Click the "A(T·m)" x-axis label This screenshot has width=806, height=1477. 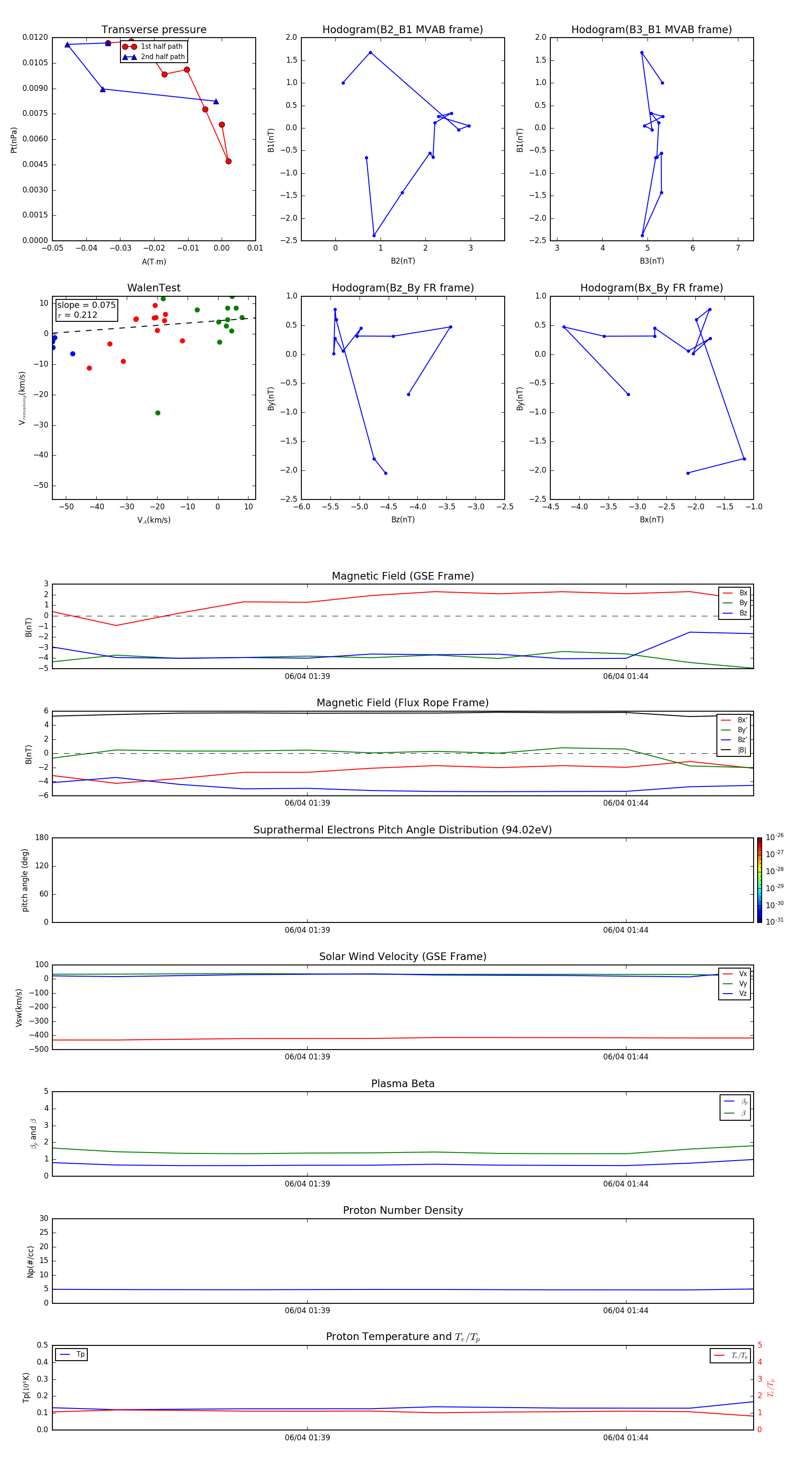pos(154,262)
